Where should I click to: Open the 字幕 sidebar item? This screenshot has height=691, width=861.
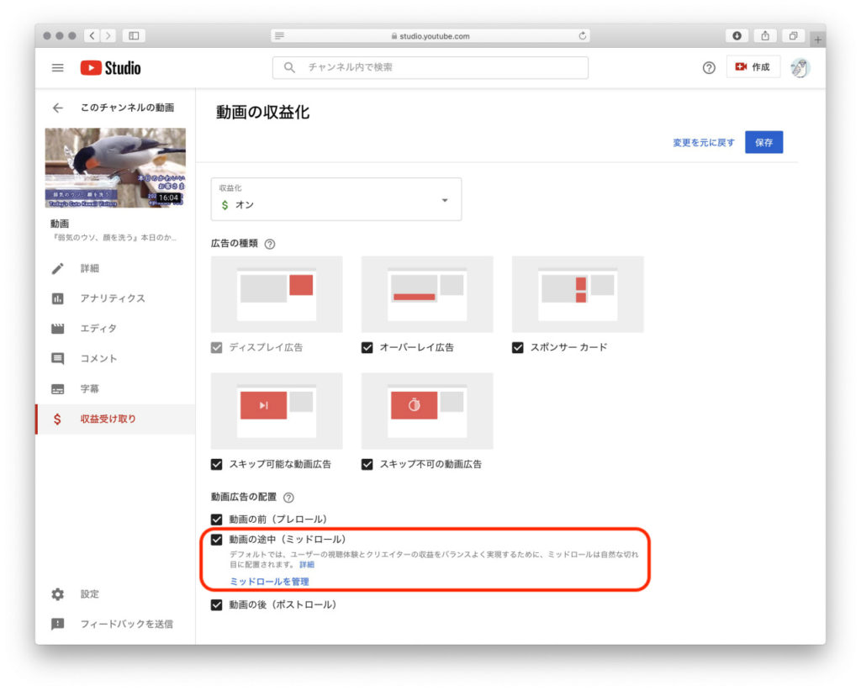point(92,388)
